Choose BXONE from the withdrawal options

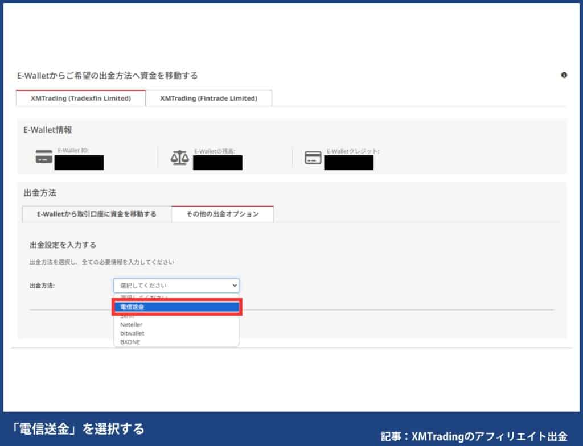[x=129, y=342]
